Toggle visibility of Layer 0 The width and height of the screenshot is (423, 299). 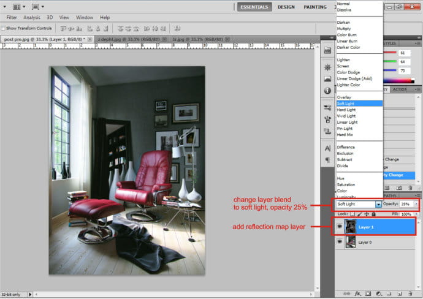coord(340,242)
